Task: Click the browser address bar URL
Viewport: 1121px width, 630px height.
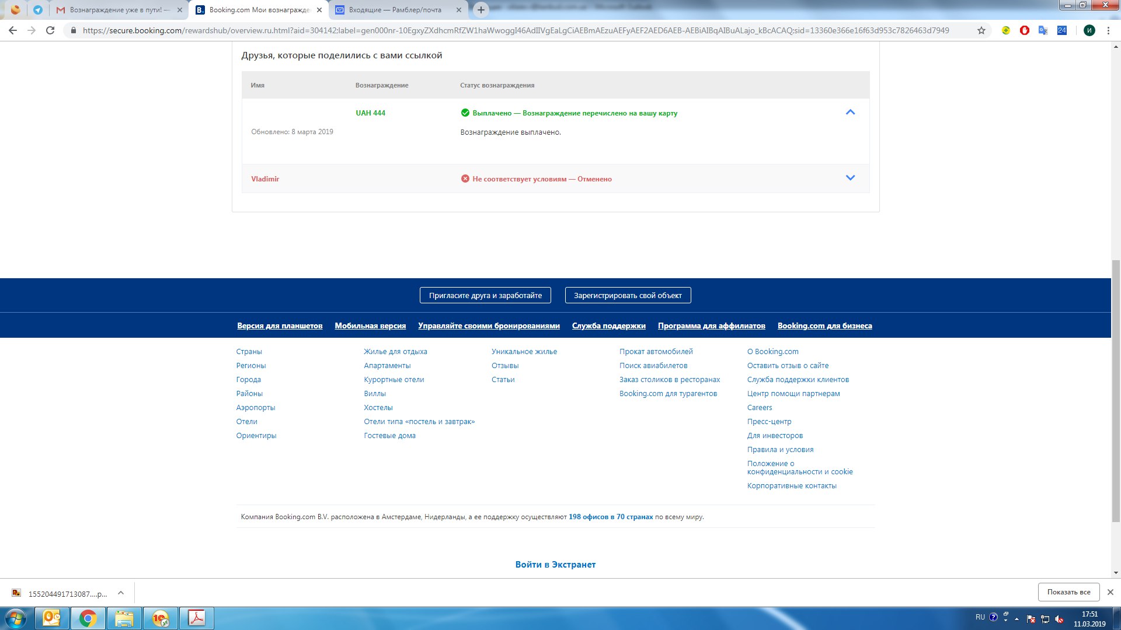Action: click(516, 30)
